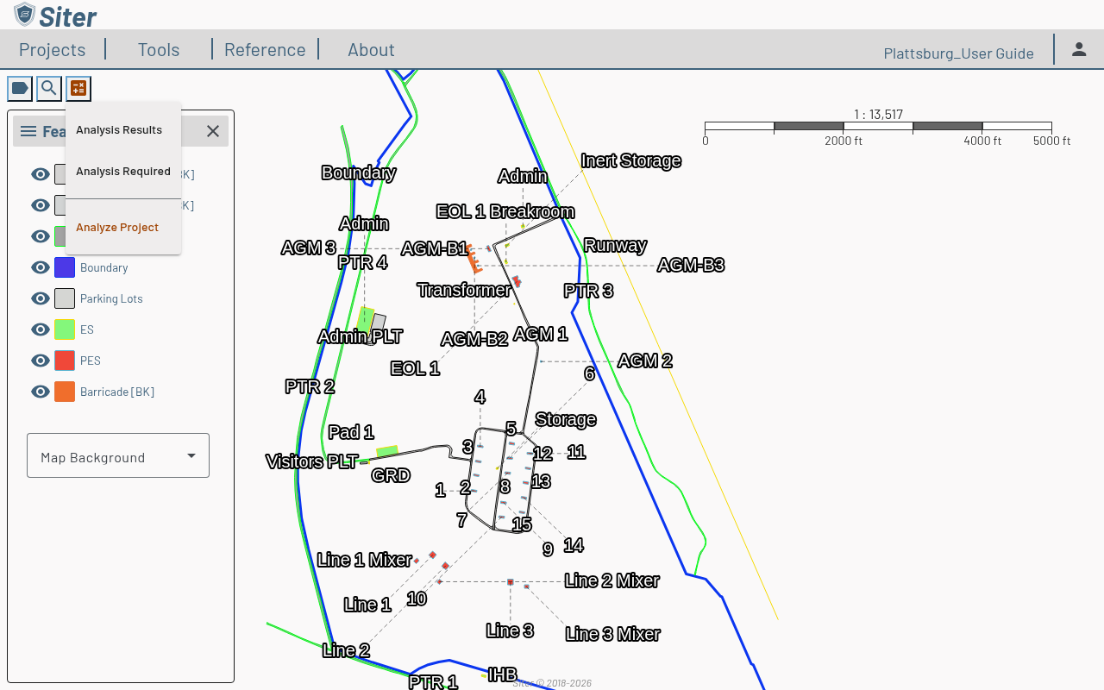
Task: Open the Tools menu
Action: [159, 49]
